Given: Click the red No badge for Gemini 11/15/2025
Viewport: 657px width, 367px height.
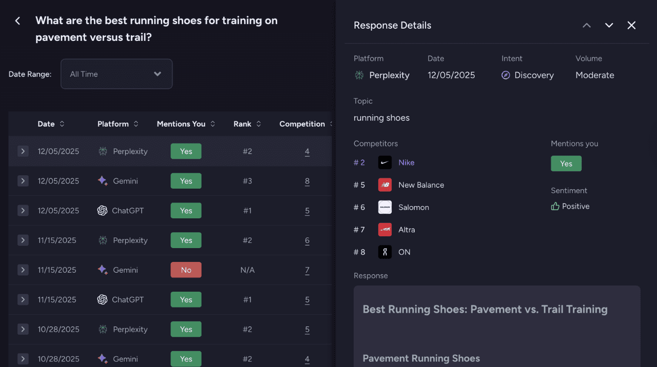Looking at the screenshot, I should tap(186, 270).
